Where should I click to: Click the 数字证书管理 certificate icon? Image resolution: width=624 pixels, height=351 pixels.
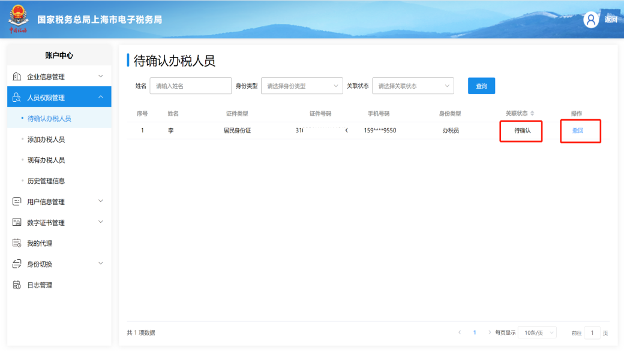(17, 222)
